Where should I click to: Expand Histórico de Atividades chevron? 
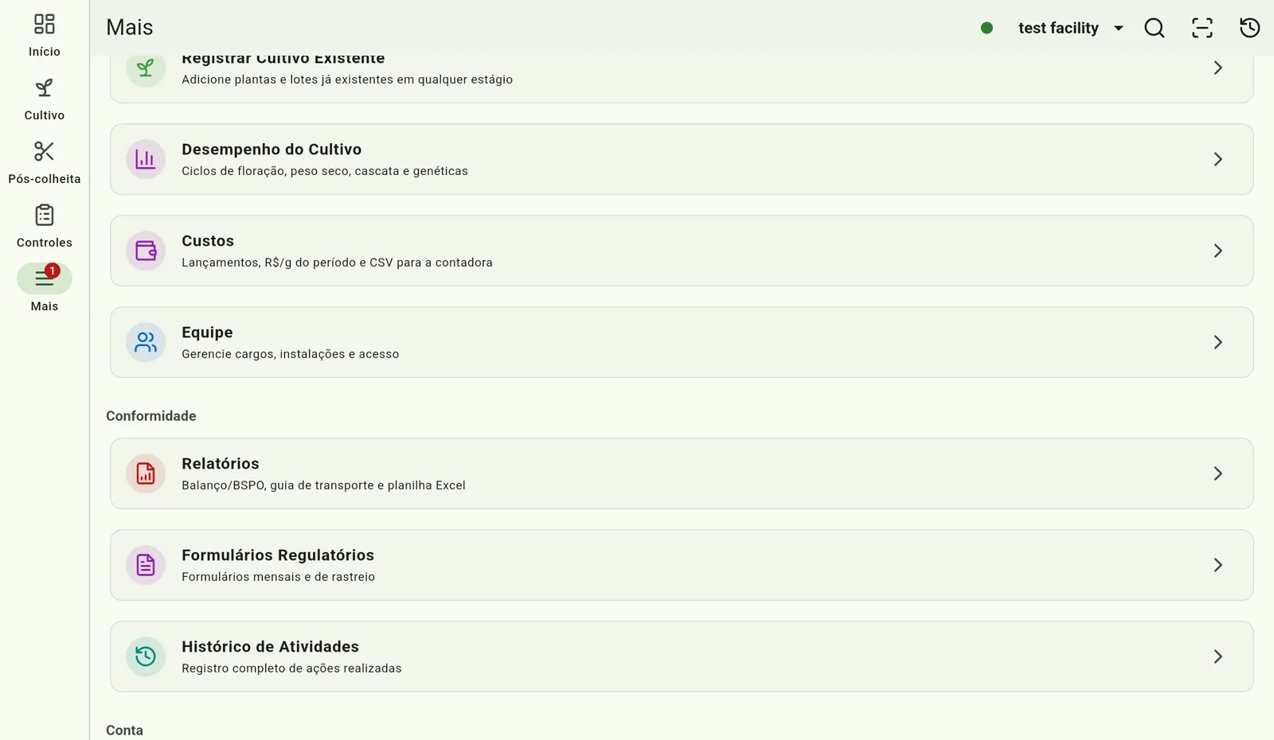click(1218, 656)
